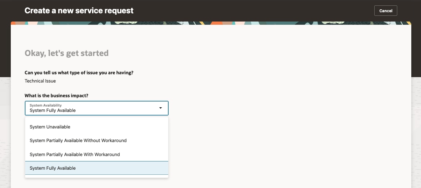Click the System Availability combo box field

pos(92,108)
